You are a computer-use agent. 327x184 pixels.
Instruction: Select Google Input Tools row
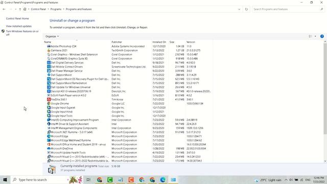(x=128, y=116)
